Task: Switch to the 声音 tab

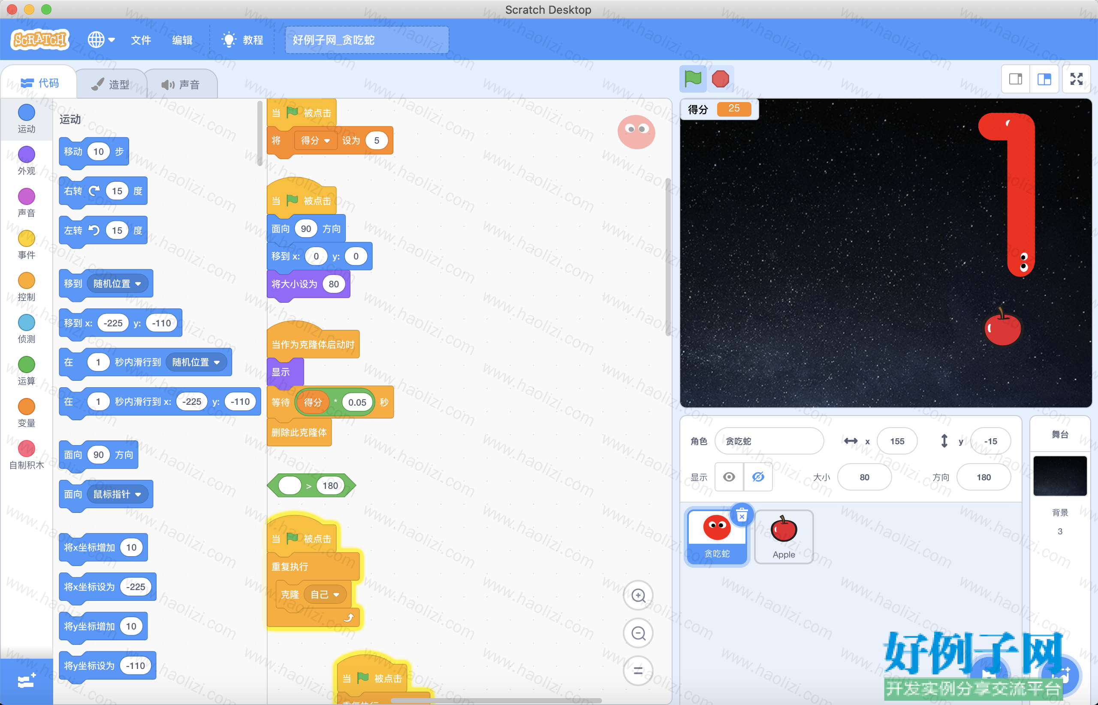Action: point(181,84)
